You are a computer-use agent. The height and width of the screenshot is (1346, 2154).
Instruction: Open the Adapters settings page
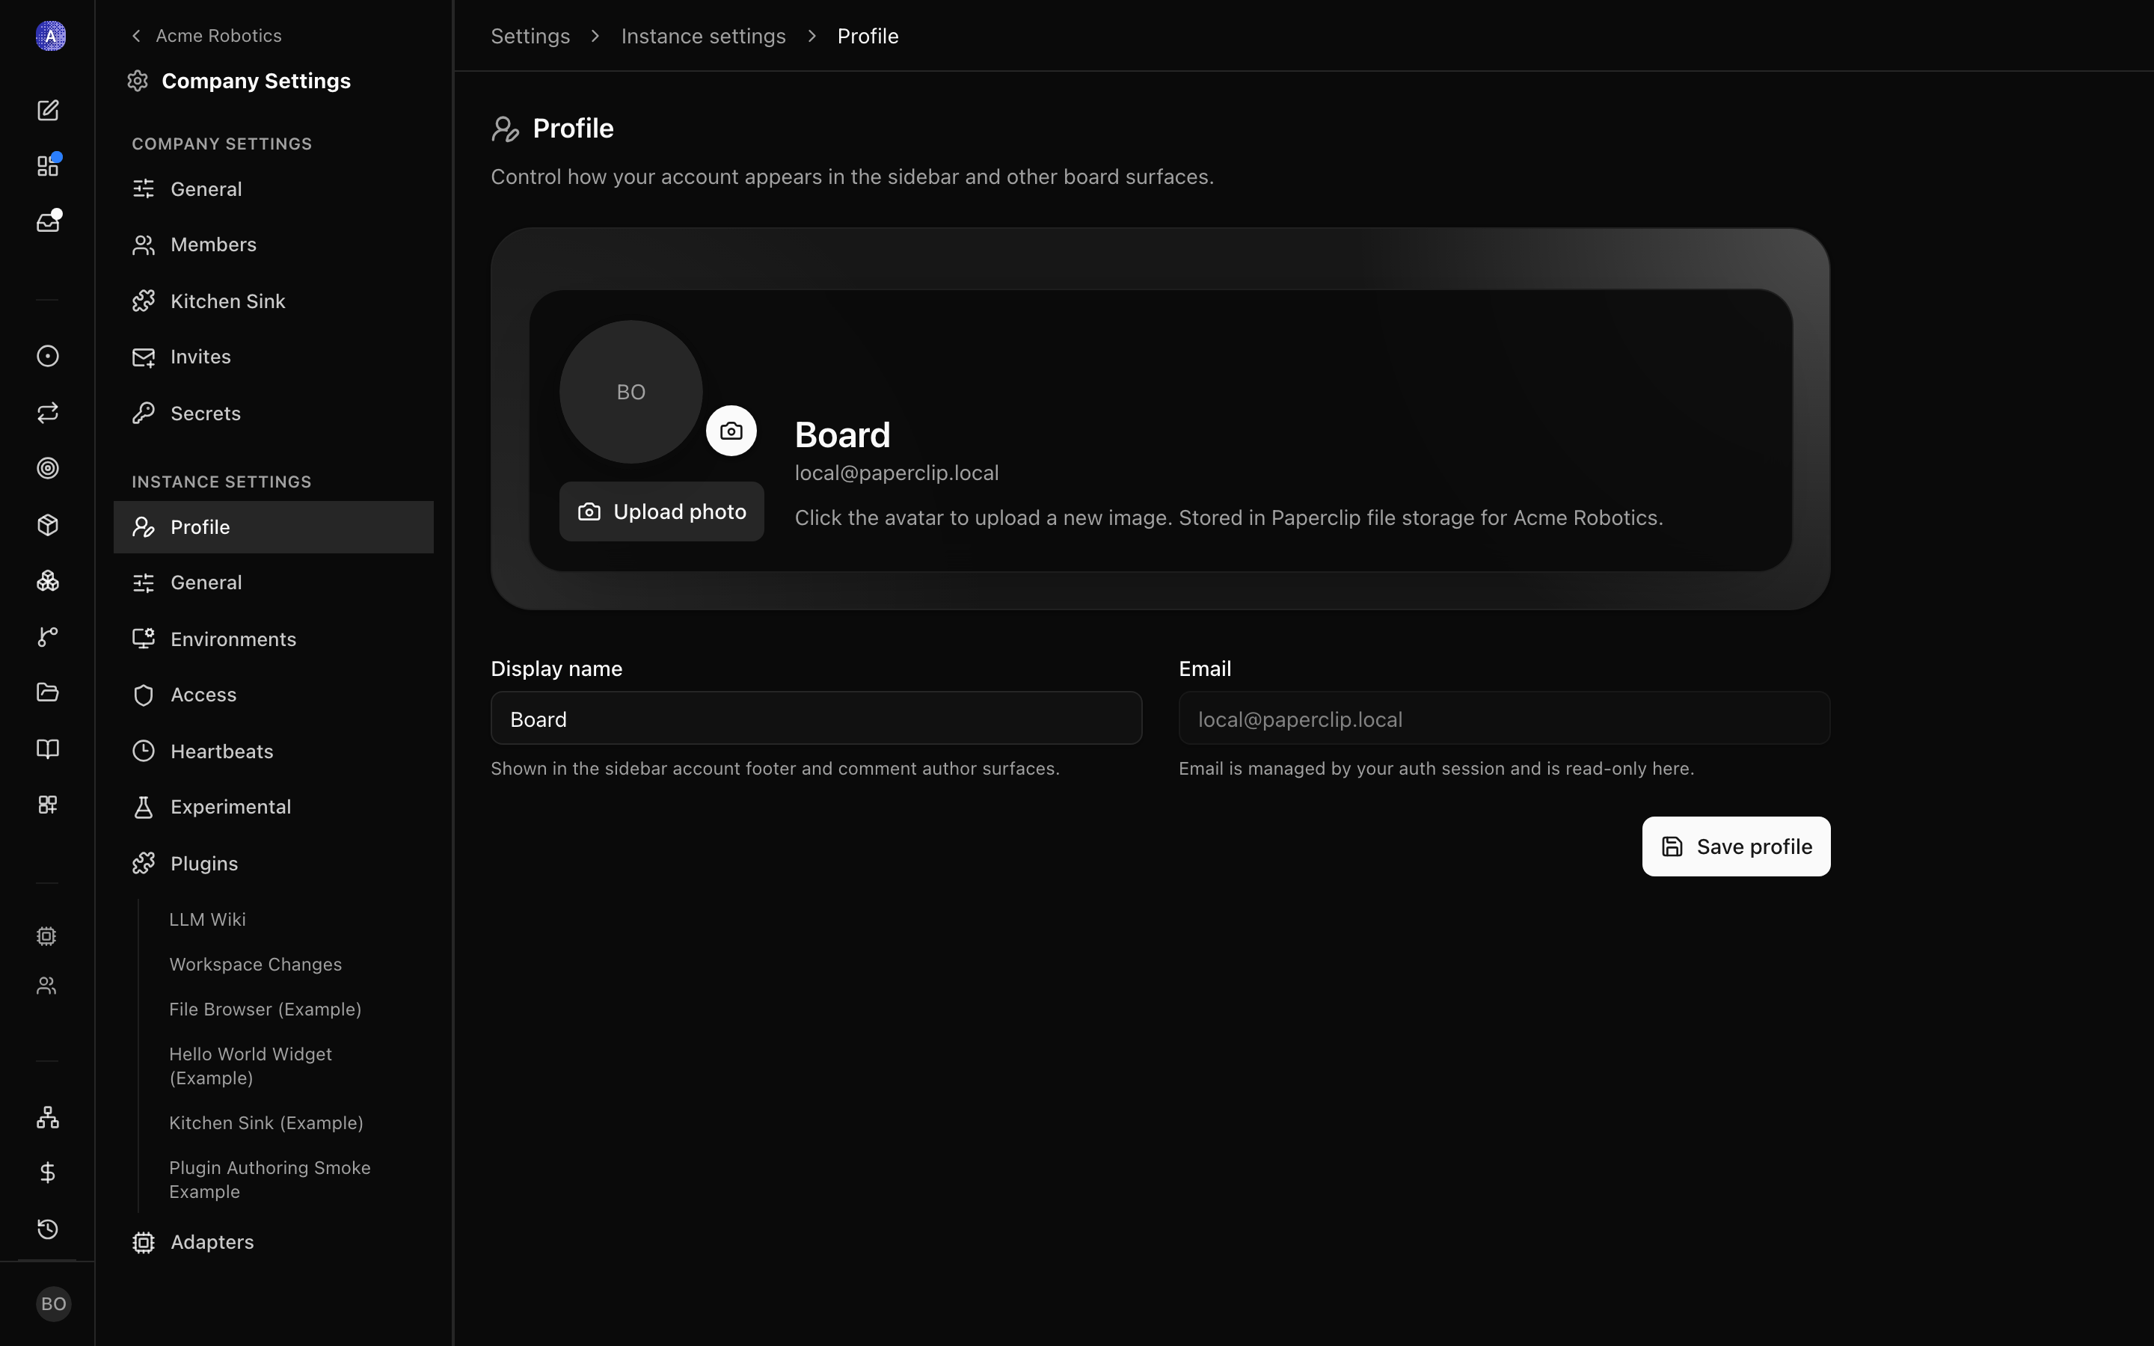coord(274,1242)
